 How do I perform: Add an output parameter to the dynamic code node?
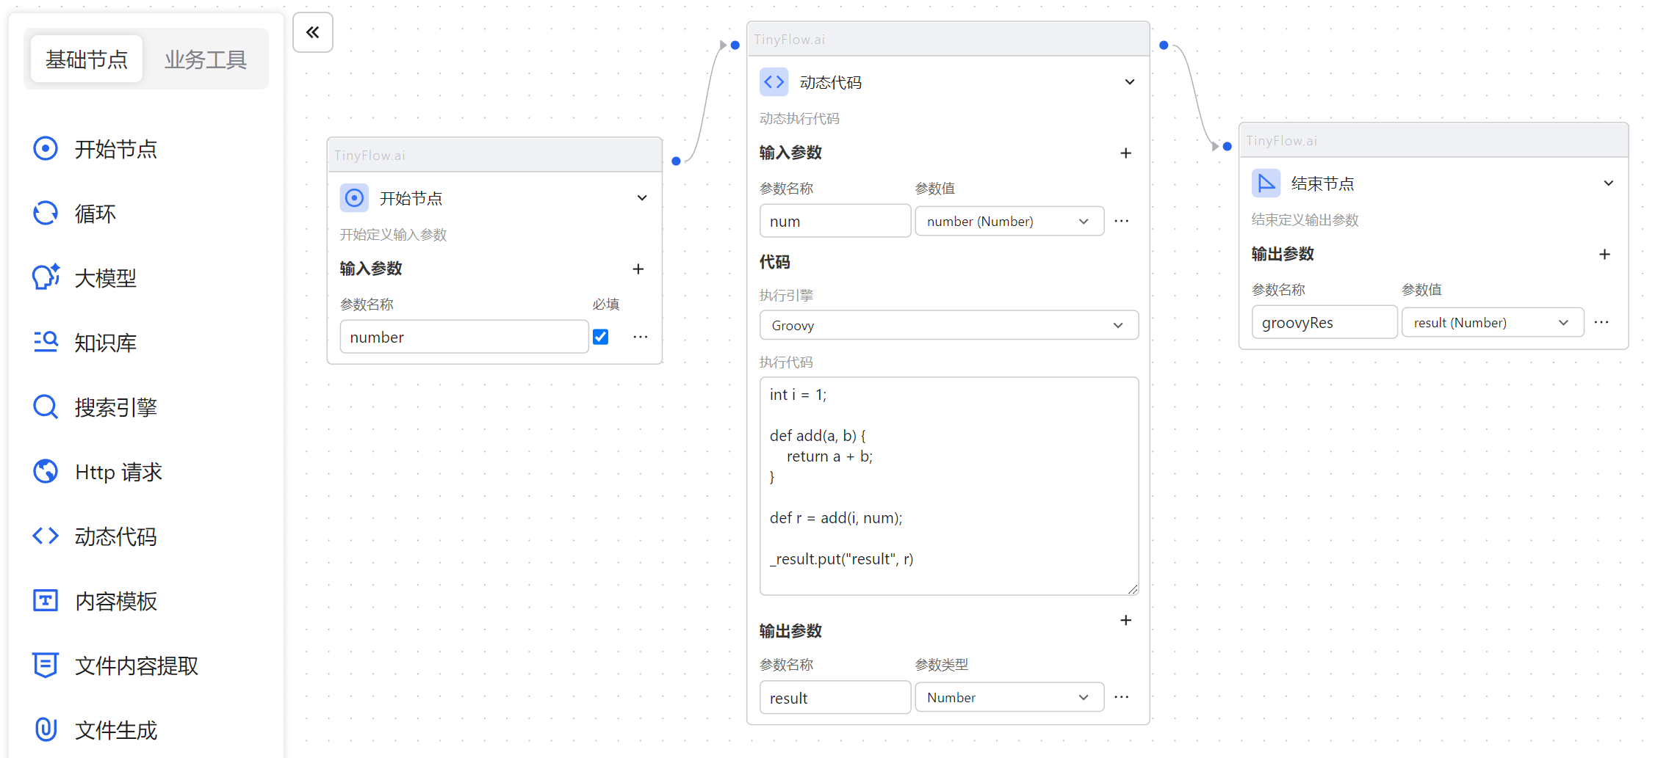coord(1125,621)
